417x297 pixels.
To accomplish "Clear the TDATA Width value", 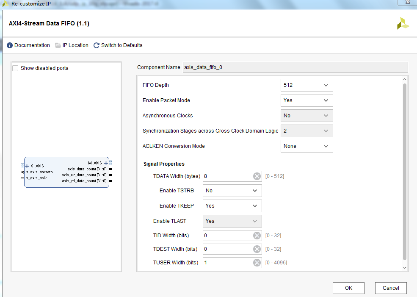I will (257, 176).
